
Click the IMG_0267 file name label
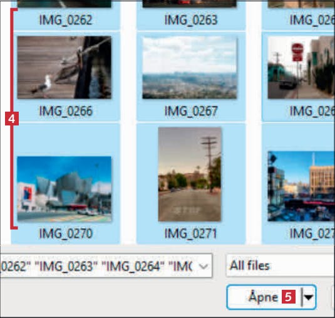[191, 111]
